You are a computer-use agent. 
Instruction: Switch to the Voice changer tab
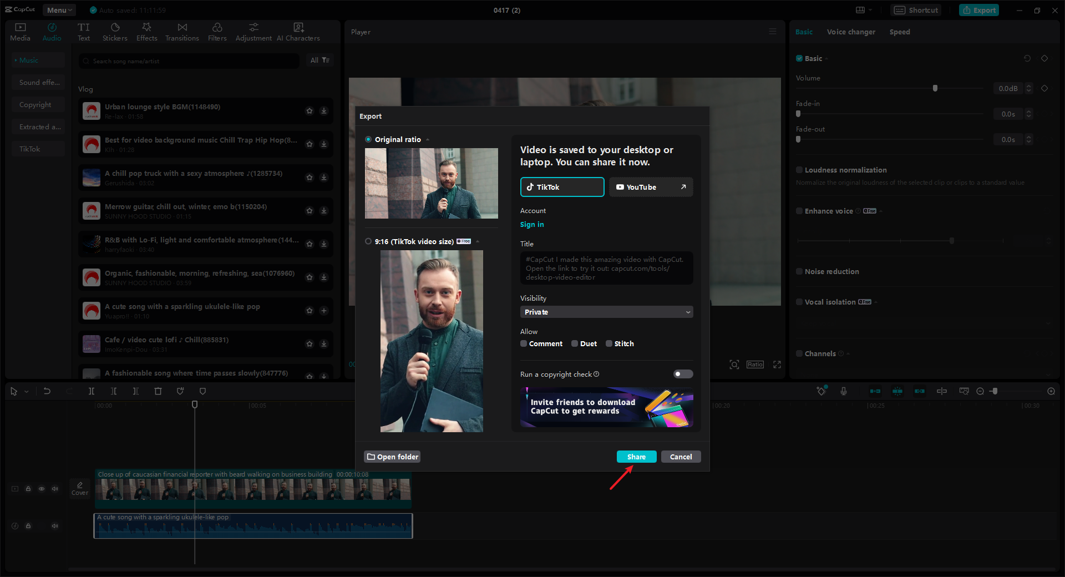tap(851, 32)
